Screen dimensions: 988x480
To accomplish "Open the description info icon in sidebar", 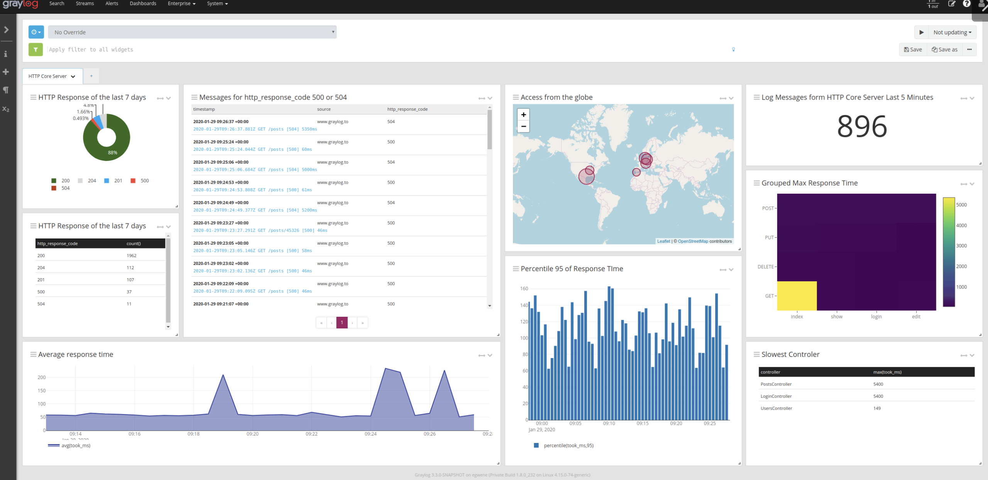I will point(6,54).
